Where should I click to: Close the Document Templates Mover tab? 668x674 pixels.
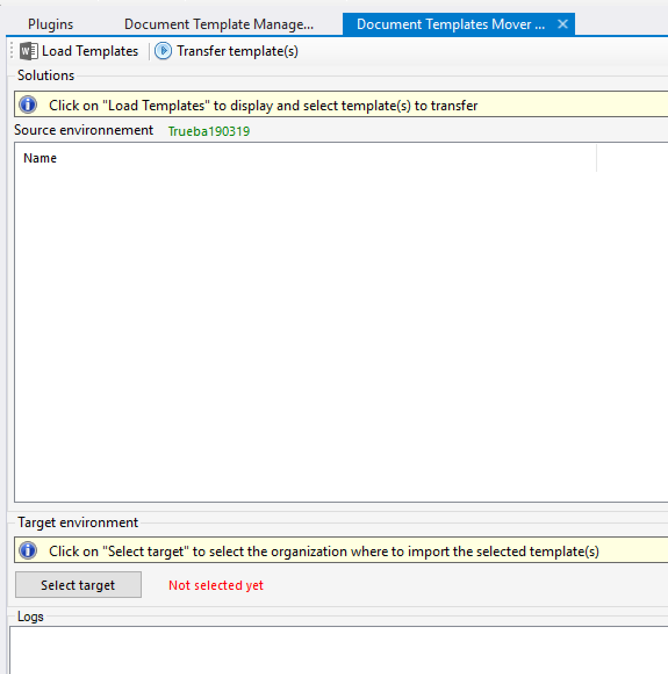[x=562, y=24]
